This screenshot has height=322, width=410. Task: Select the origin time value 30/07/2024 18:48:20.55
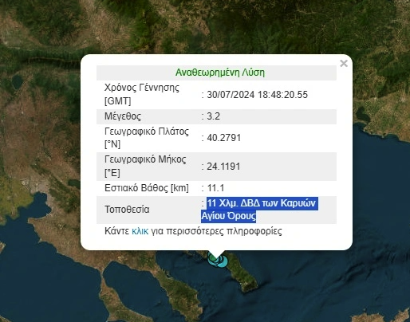pyautogui.click(x=257, y=95)
